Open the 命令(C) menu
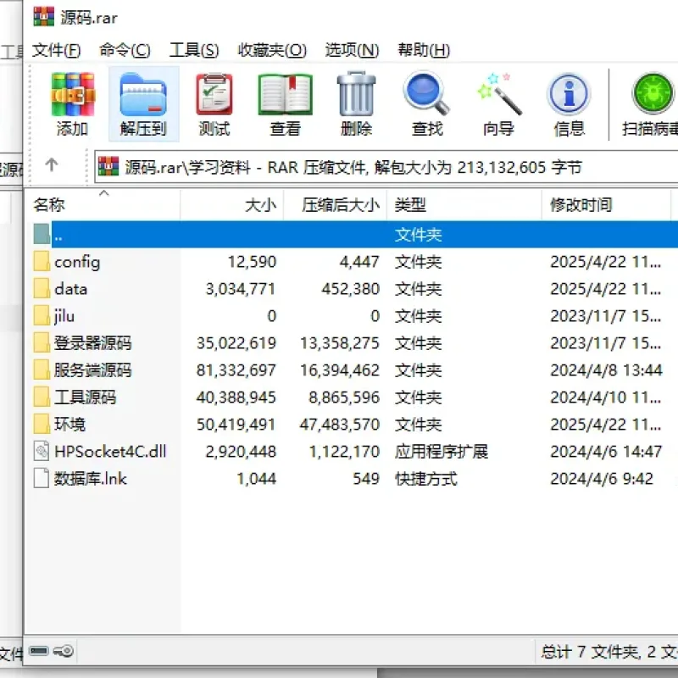The image size is (678, 678). (x=125, y=50)
